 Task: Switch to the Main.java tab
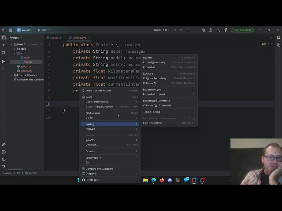tap(54, 38)
